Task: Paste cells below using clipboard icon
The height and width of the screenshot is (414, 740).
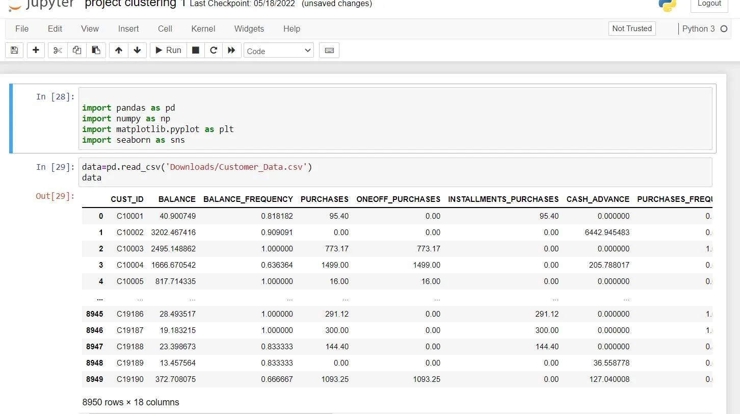Action: click(x=96, y=50)
